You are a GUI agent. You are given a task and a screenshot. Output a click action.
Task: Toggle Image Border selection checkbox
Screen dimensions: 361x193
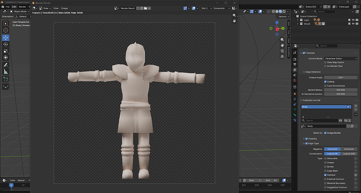point(325,133)
